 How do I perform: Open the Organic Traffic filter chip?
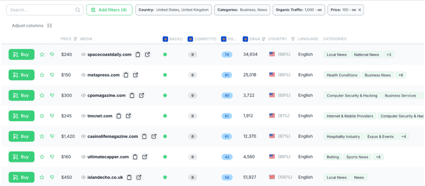299,10
